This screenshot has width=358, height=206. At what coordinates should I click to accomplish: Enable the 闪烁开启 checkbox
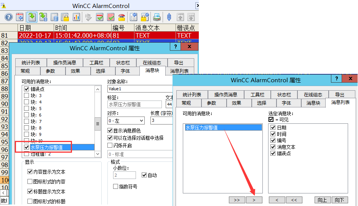tap(110, 145)
